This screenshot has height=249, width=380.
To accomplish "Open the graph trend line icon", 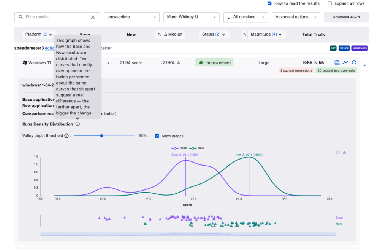I will [x=345, y=63].
